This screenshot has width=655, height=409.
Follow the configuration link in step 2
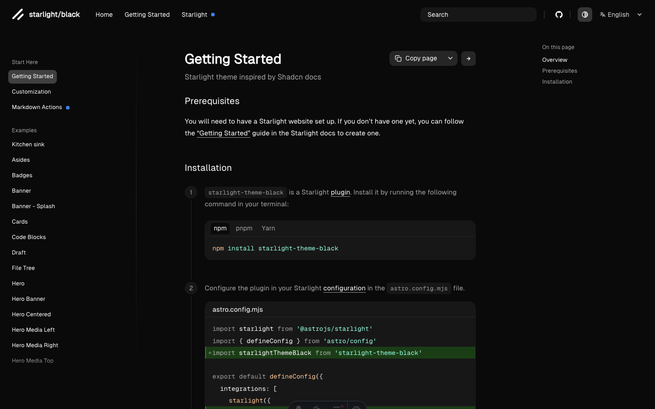point(344,288)
